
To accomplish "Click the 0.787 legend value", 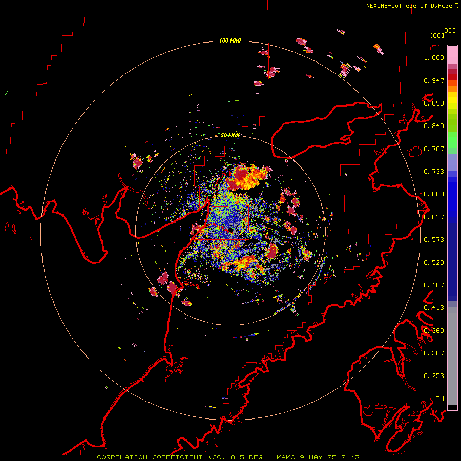I will tap(434, 149).
